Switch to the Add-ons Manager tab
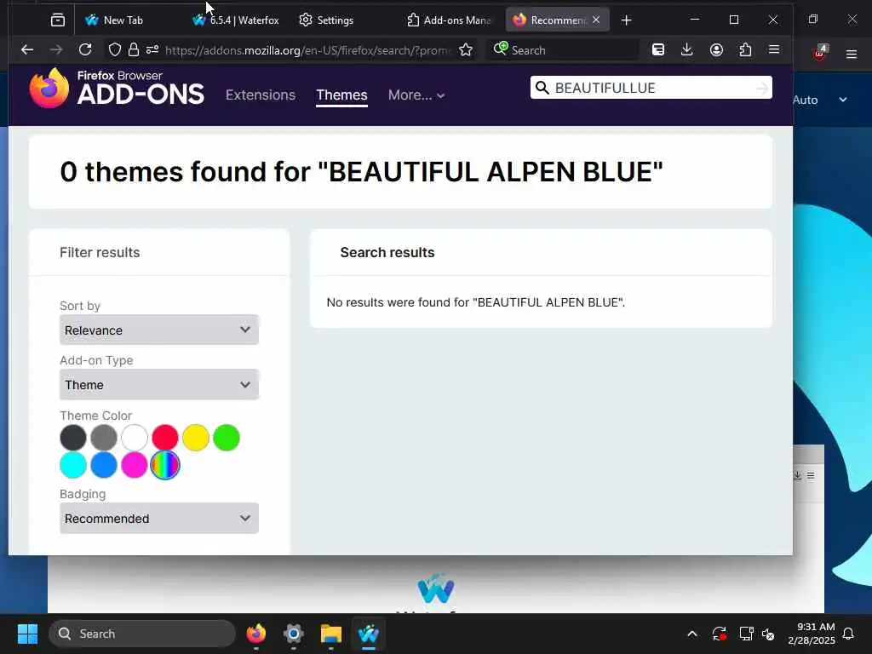The width and height of the screenshot is (872, 654). (x=450, y=20)
